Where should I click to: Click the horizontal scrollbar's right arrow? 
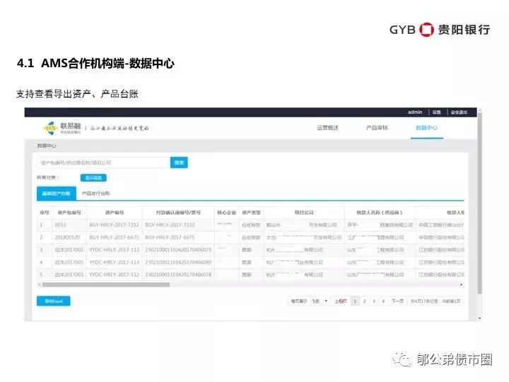[462, 285]
